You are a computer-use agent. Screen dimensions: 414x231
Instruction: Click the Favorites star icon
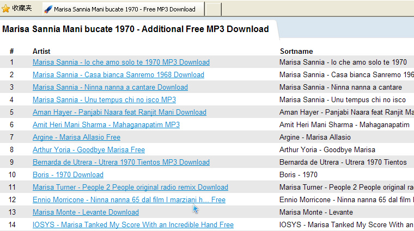[6, 9]
